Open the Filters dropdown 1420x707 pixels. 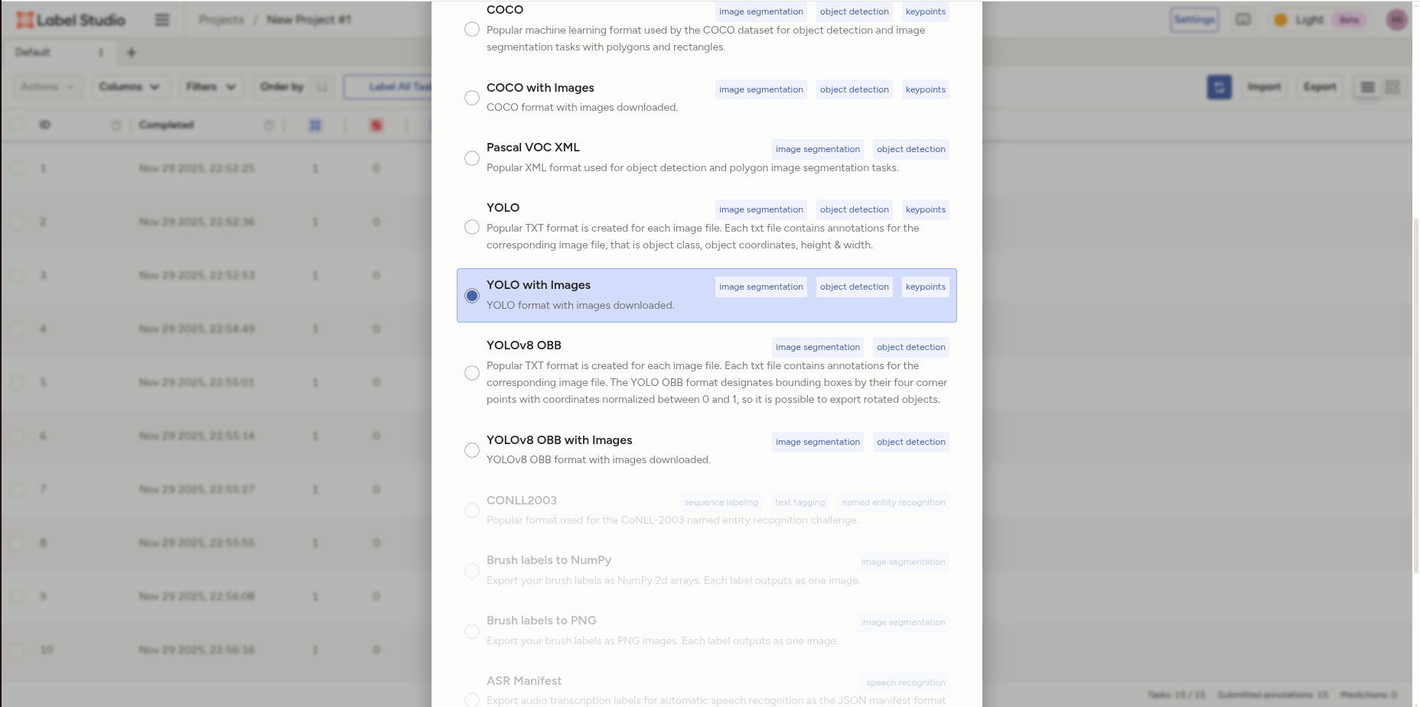210,87
